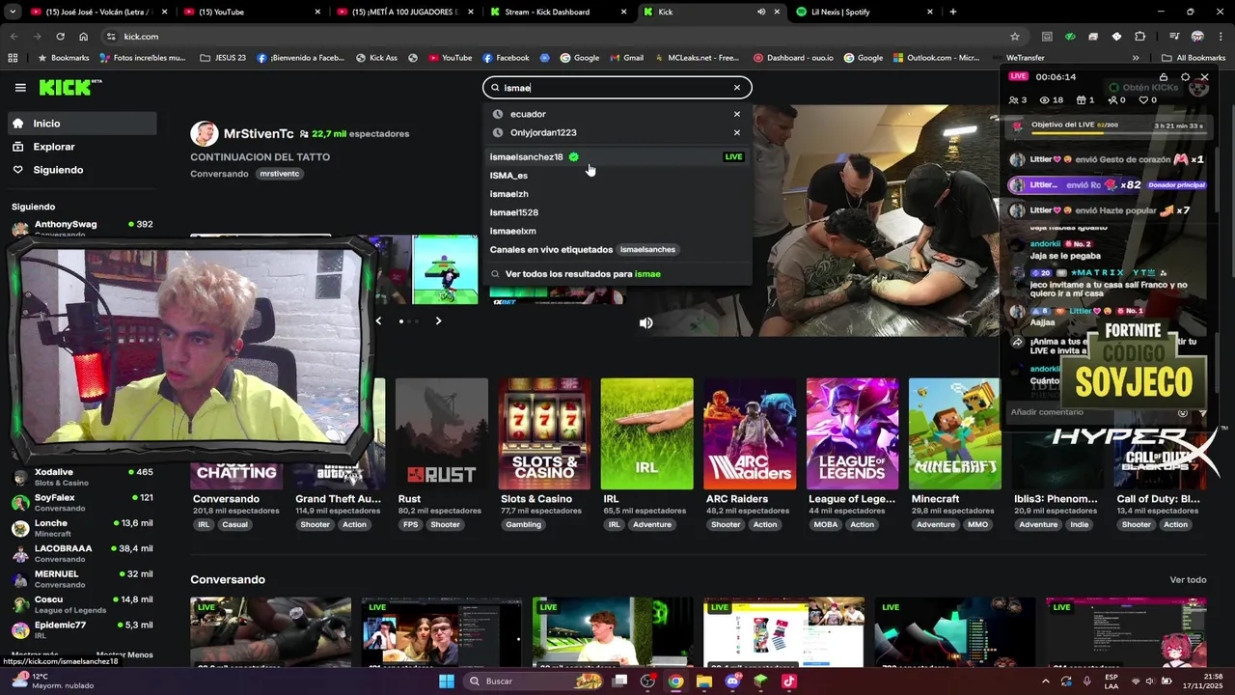The width and height of the screenshot is (1235, 695).
Task: Open the All Bookmarks folder
Action: pyautogui.click(x=1193, y=58)
